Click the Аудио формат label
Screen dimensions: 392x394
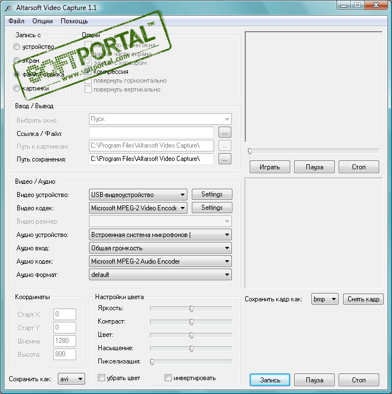37,275
